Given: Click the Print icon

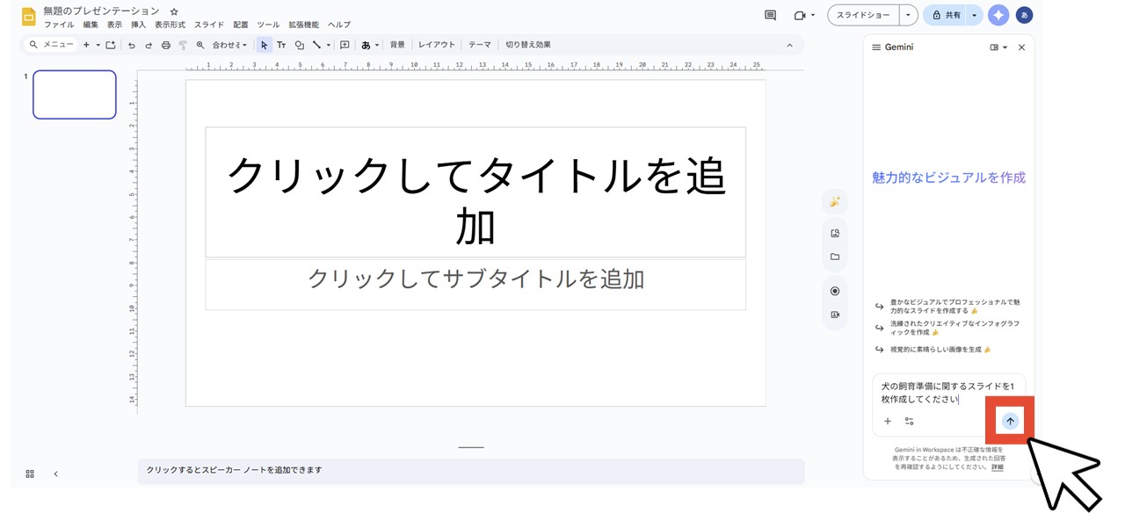Looking at the screenshot, I should coord(166,44).
